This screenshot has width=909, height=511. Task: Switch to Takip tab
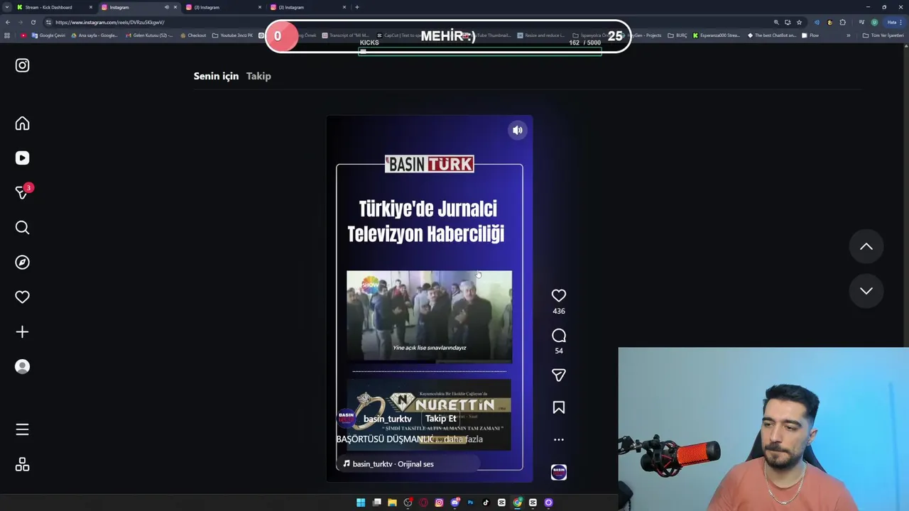point(258,76)
